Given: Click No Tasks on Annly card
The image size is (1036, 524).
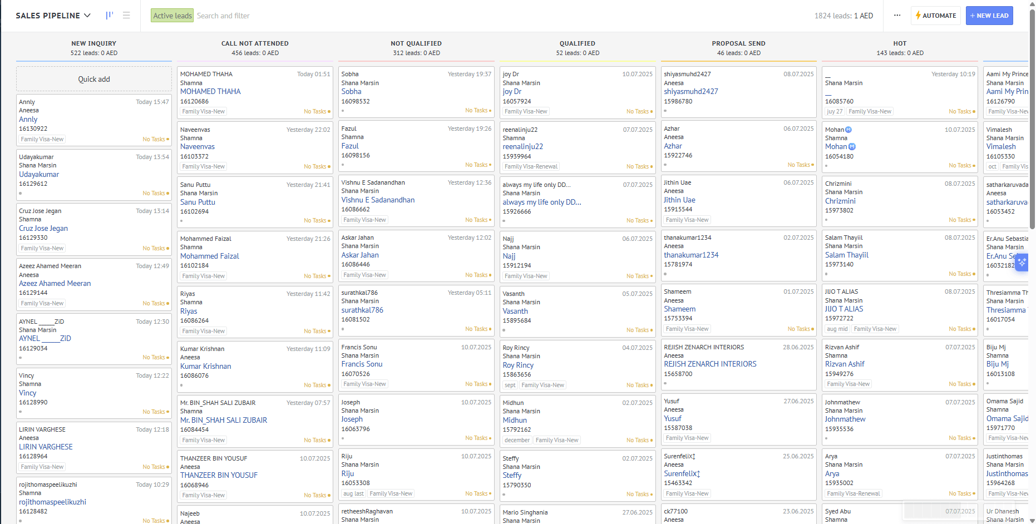Looking at the screenshot, I should point(155,139).
